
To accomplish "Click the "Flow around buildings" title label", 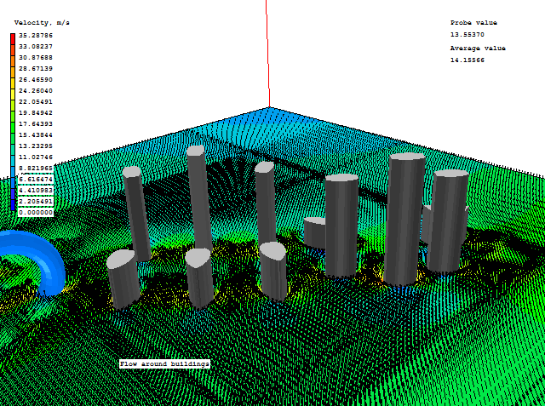I will [x=164, y=363].
